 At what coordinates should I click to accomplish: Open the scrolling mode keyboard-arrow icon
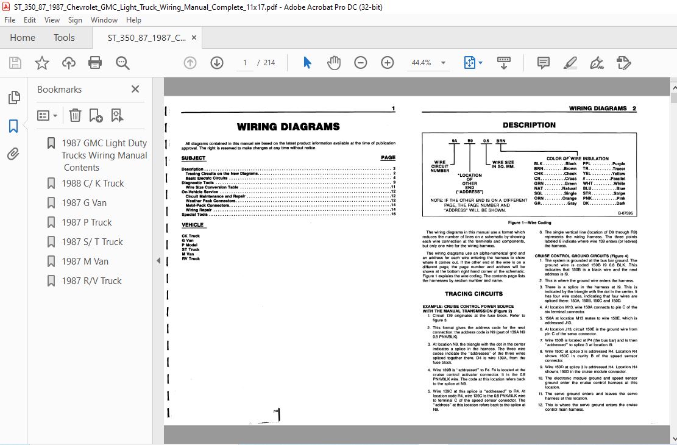(x=504, y=63)
